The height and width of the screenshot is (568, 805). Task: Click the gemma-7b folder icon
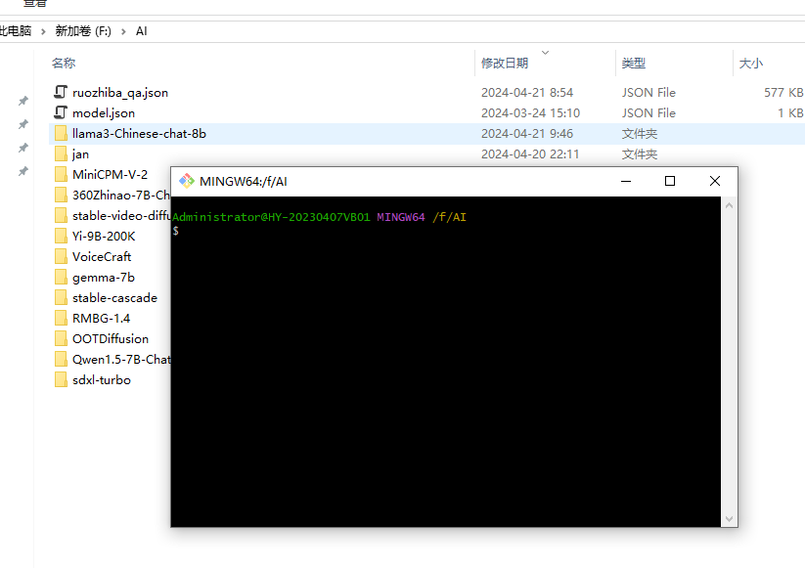(x=61, y=277)
